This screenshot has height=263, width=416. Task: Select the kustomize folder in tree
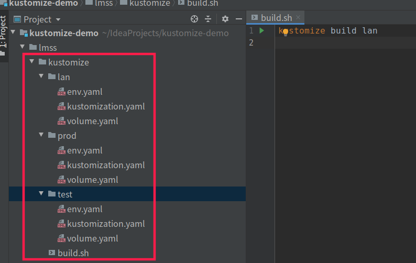click(69, 62)
